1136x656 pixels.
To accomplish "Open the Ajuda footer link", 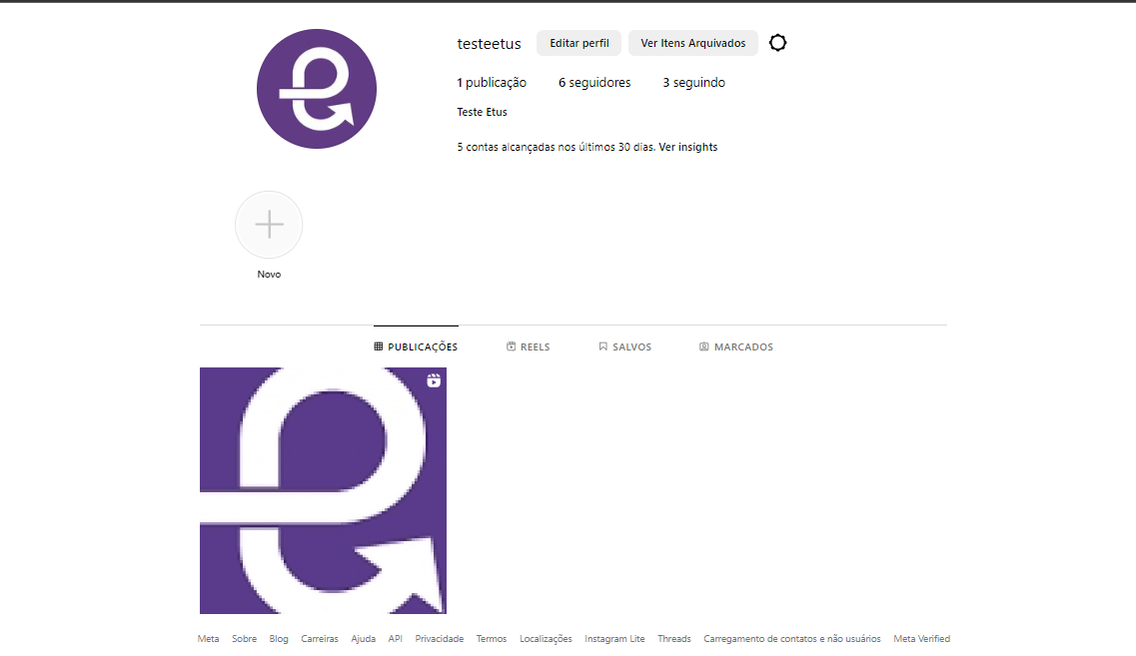I will (x=363, y=639).
